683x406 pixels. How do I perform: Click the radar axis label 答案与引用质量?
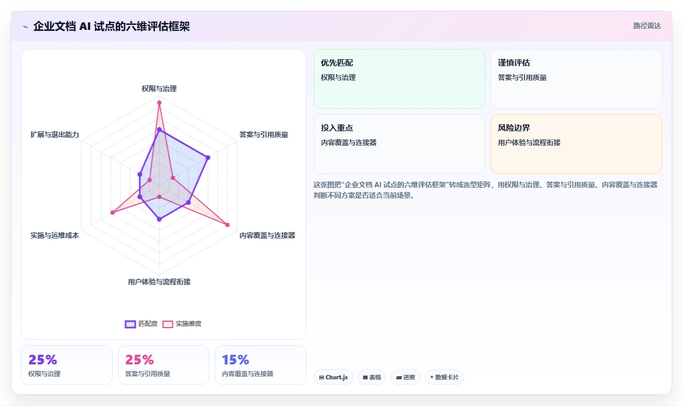click(264, 134)
